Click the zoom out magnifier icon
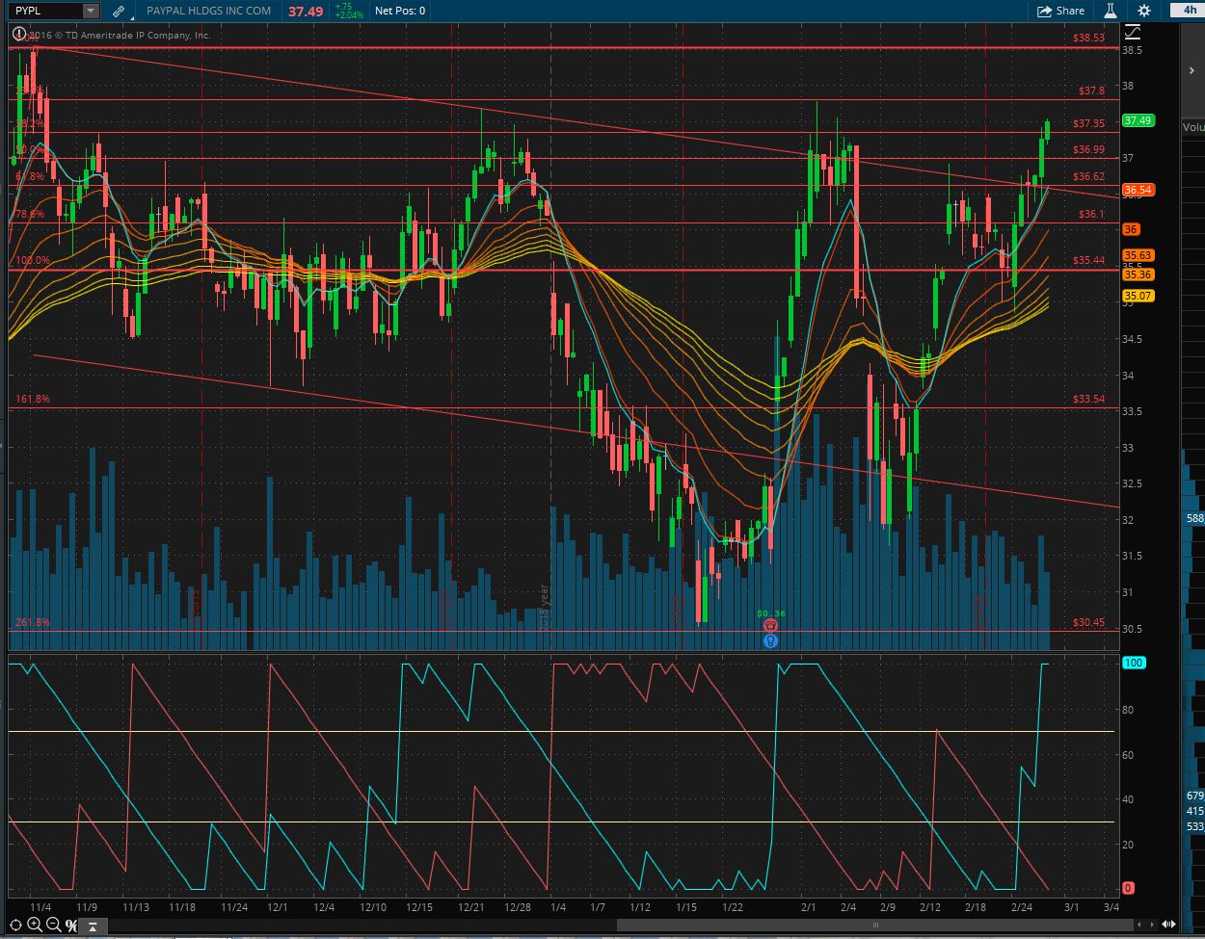Image resolution: width=1205 pixels, height=939 pixels. click(54, 926)
